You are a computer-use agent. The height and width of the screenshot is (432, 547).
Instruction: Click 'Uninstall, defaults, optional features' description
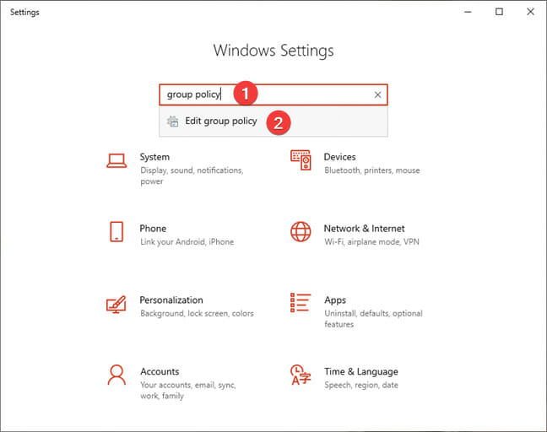point(373,319)
